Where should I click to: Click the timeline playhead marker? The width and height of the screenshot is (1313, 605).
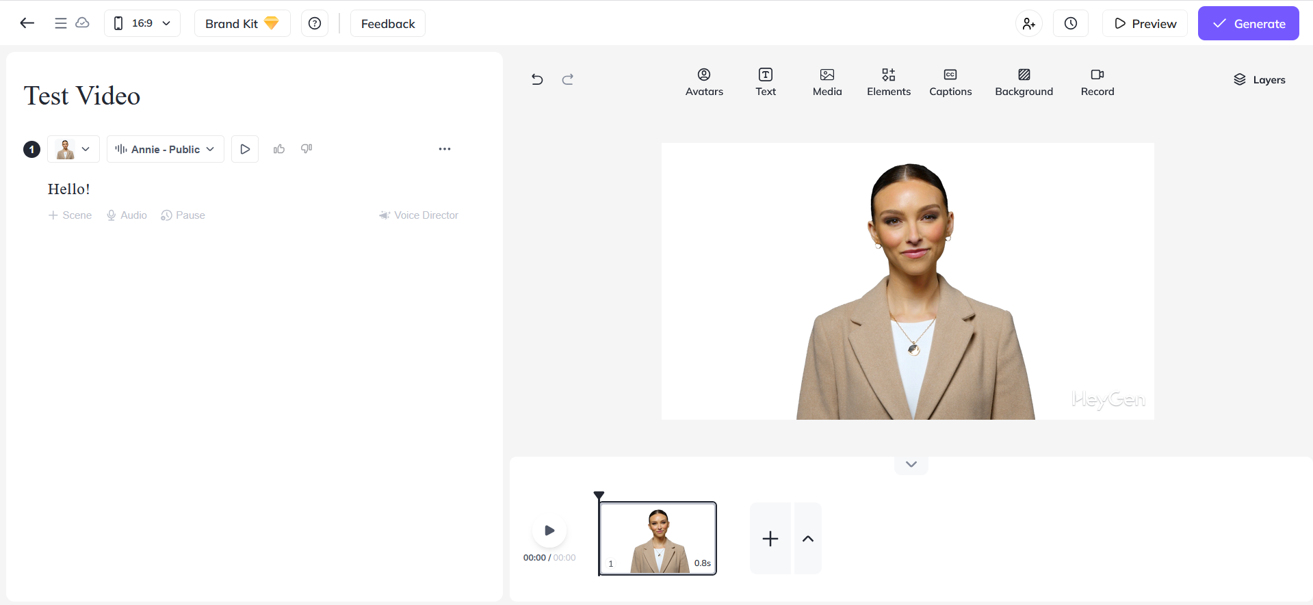click(x=599, y=496)
